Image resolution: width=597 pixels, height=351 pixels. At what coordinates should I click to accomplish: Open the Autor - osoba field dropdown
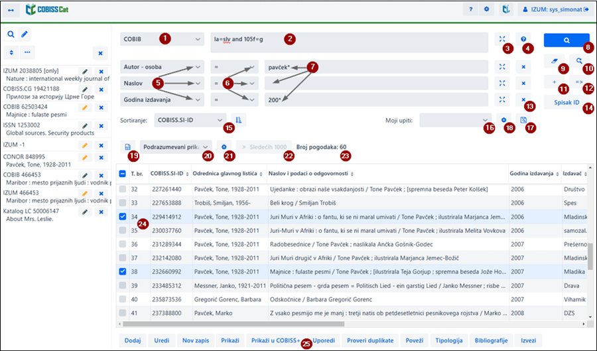tap(163, 66)
